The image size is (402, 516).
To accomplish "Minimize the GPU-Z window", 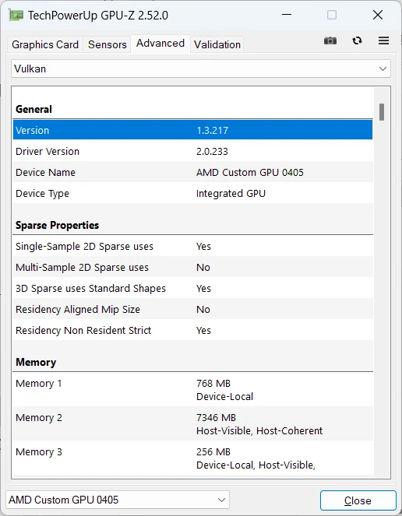I will [x=287, y=15].
